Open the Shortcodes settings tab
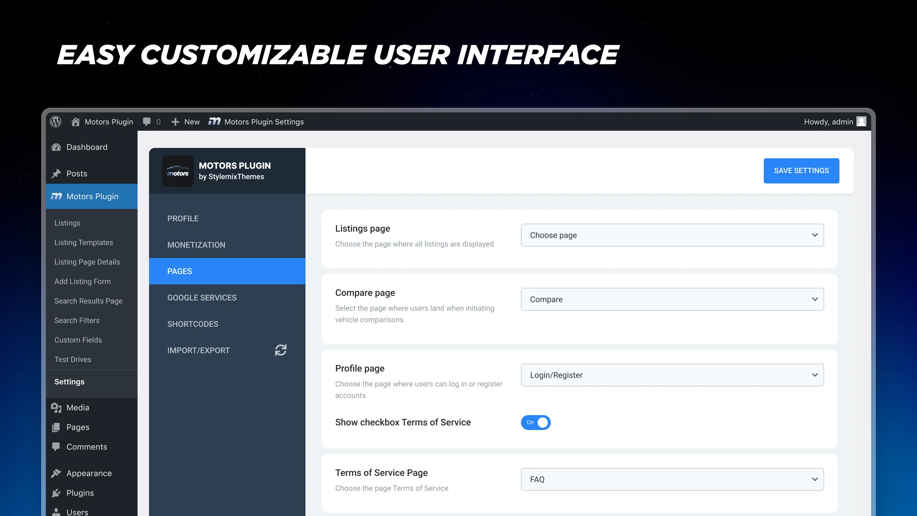 tap(227, 324)
